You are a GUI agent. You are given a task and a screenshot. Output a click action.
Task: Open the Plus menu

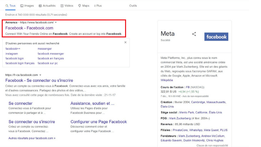[x=98, y=6]
